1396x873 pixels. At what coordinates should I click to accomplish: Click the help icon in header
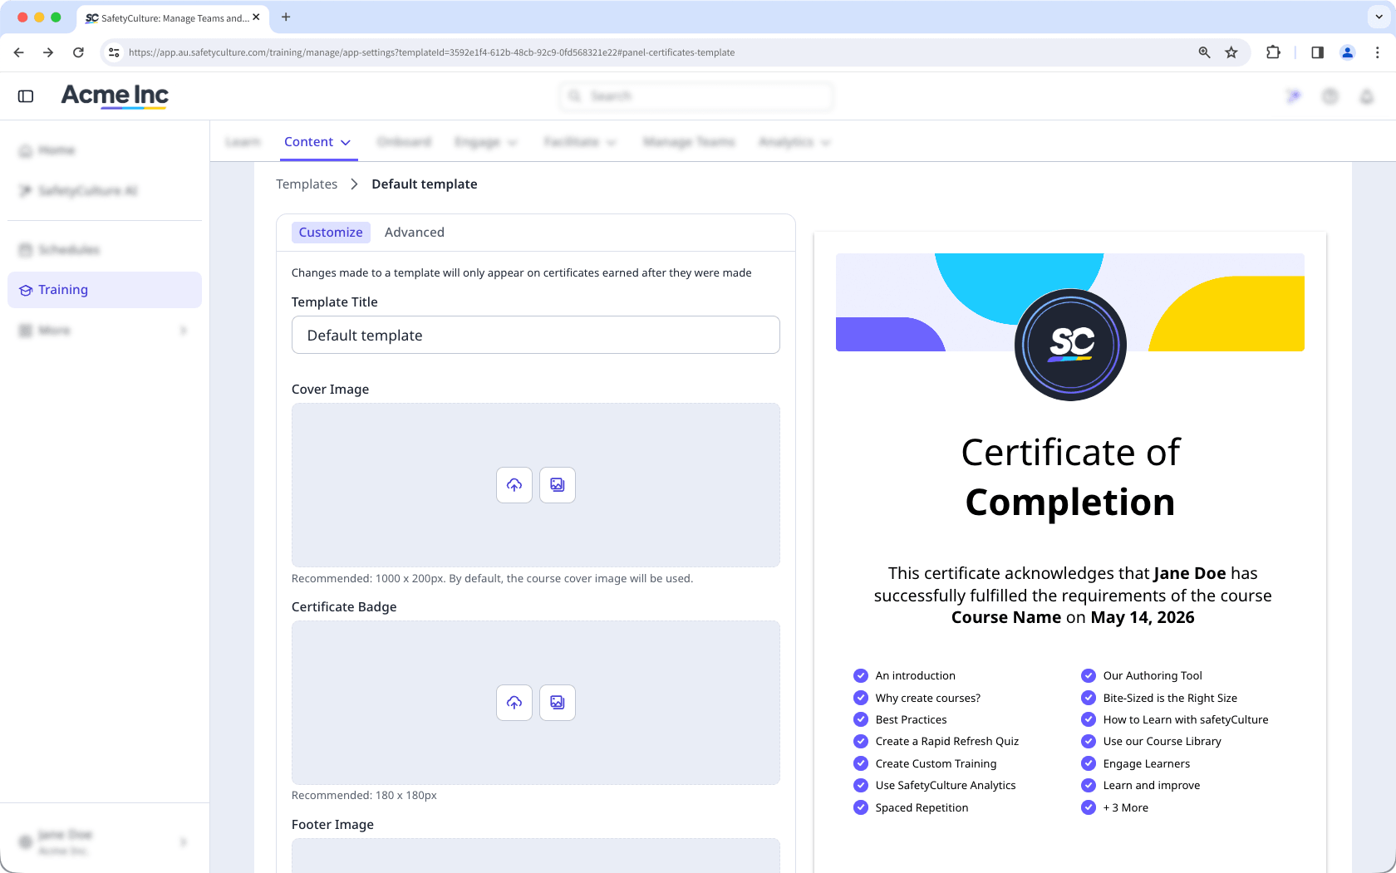tap(1330, 96)
